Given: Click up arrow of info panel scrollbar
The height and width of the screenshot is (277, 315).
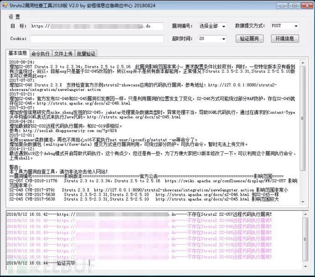Looking at the screenshot, I should click(x=303, y=63).
